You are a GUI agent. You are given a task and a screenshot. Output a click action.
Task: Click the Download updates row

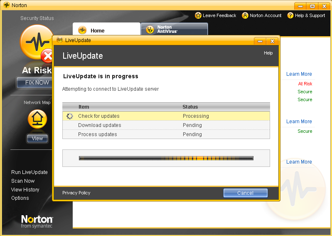pyautogui.click(x=166, y=125)
